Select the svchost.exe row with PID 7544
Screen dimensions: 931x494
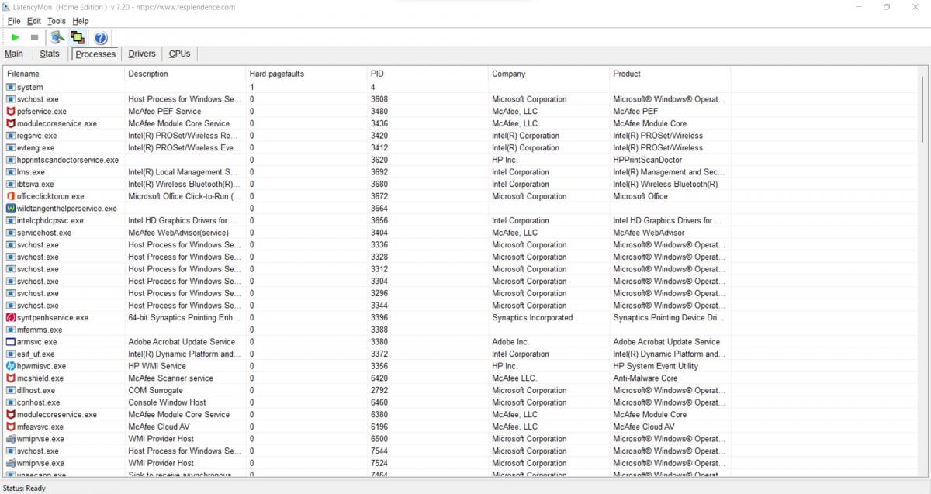click(459, 451)
